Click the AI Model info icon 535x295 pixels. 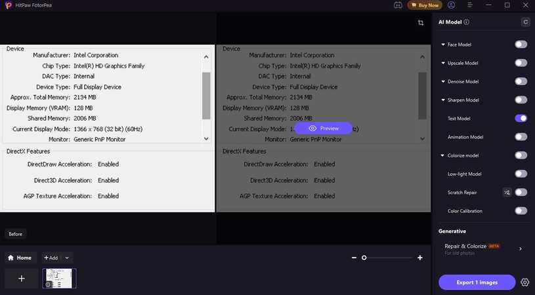[467, 22]
